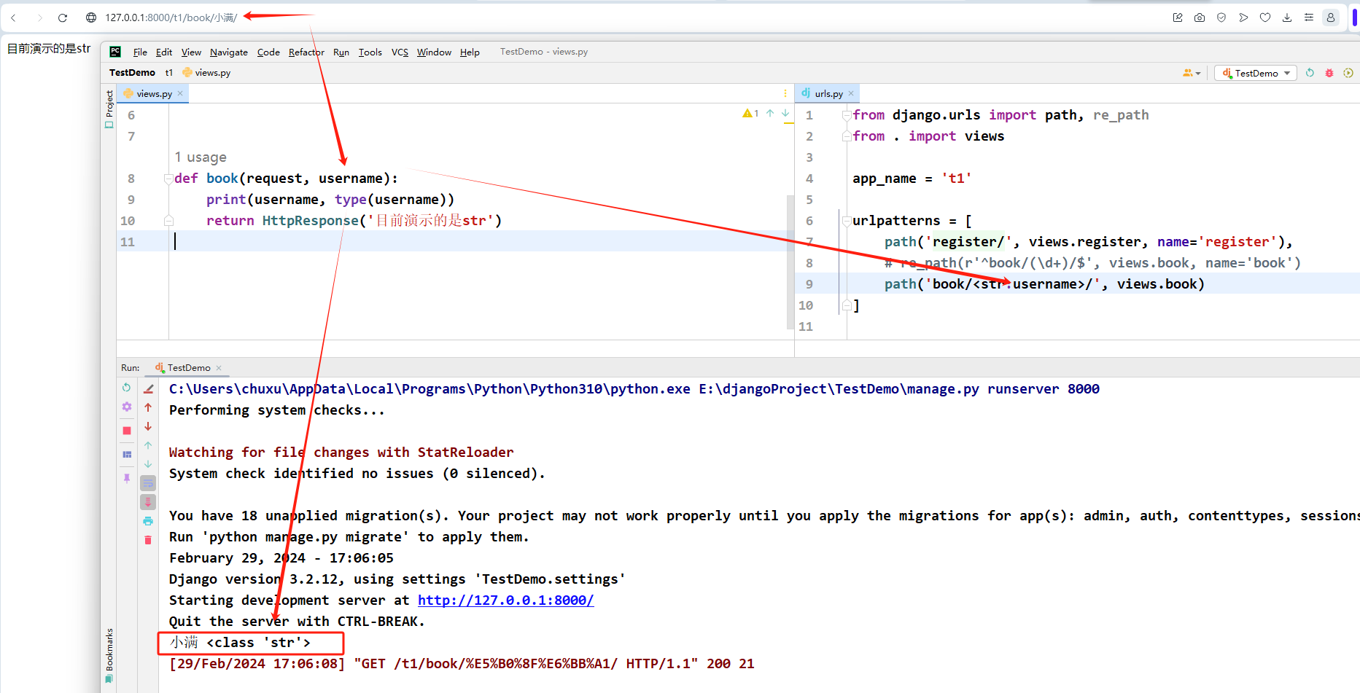The width and height of the screenshot is (1360, 693).
Task: Click fold end marker on urls.py line 10
Action: [x=847, y=305]
